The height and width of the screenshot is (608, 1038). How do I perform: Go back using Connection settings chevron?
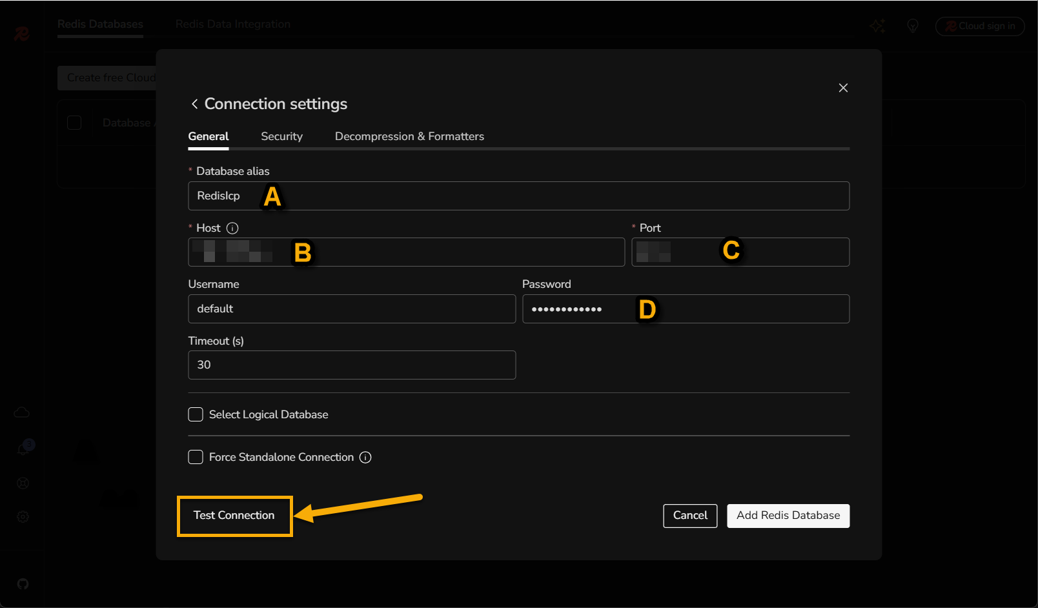tap(194, 104)
